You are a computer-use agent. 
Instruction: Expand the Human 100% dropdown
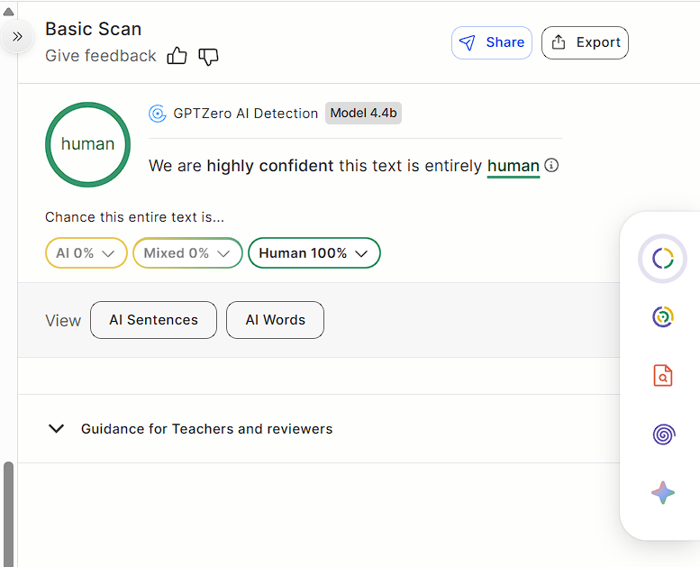click(314, 253)
